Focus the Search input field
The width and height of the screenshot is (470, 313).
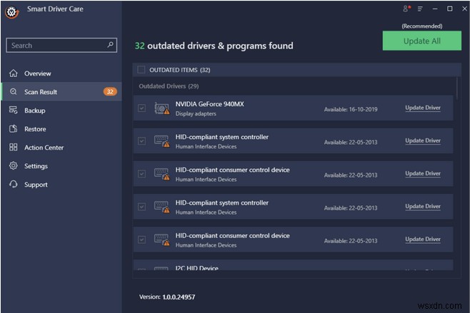coord(57,45)
